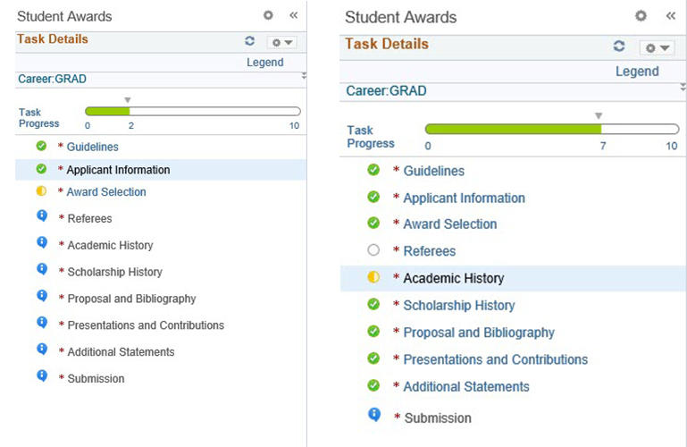This screenshot has width=687, height=447.
Task: Click the Task Progress bar showing 7 of 10
Action: pos(550,130)
